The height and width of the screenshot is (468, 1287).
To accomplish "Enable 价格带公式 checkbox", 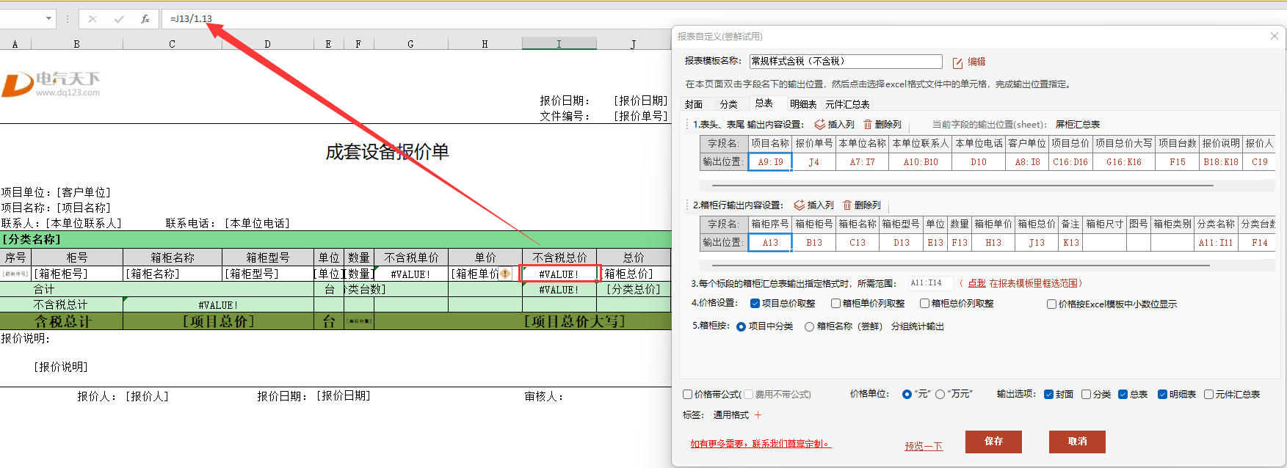I will point(688,395).
